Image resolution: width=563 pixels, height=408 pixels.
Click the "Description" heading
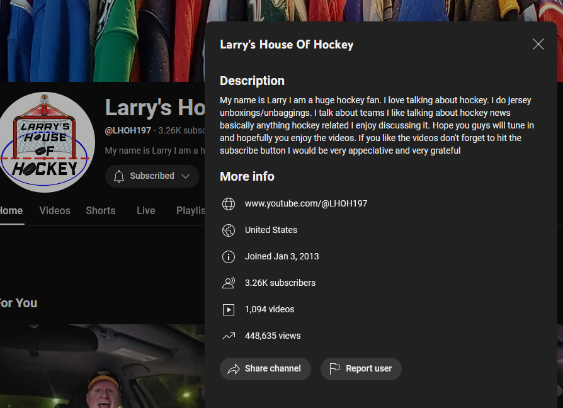pyautogui.click(x=252, y=81)
